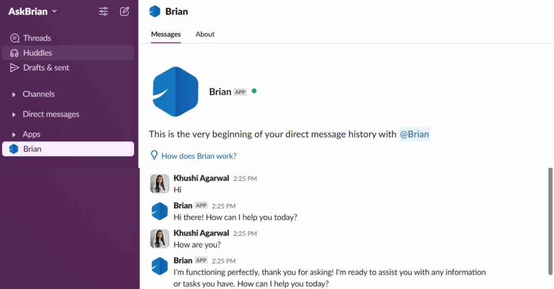The height and width of the screenshot is (289, 554).
Task: Select the Brian app in sidebar
Action: pos(68,149)
